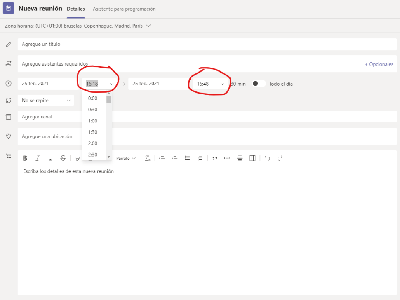The width and height of the screenshot is (400, 300).
Task: Collapse the 16:18 start time dropdown
Action: tap(111, 84)
